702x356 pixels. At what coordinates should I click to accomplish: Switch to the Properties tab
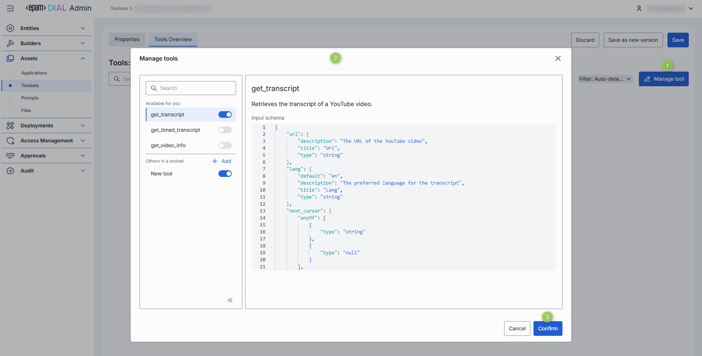click(x=127, y=39)
